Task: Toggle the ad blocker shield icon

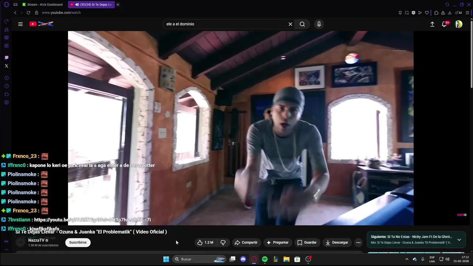Action: tap(414, 13)
